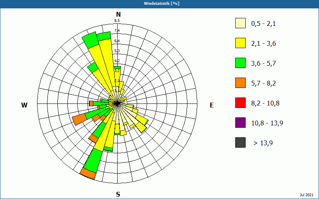Image resolution: width=319 pixels, height=199 pixels.
Task: Click the purple 10,8 - 13,9 legend swatch
Action: coord(240,123)
